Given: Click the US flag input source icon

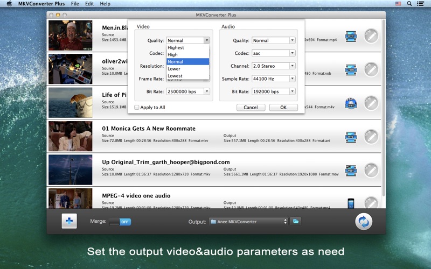Looking at the screenshot, I should tap(398, 4).
